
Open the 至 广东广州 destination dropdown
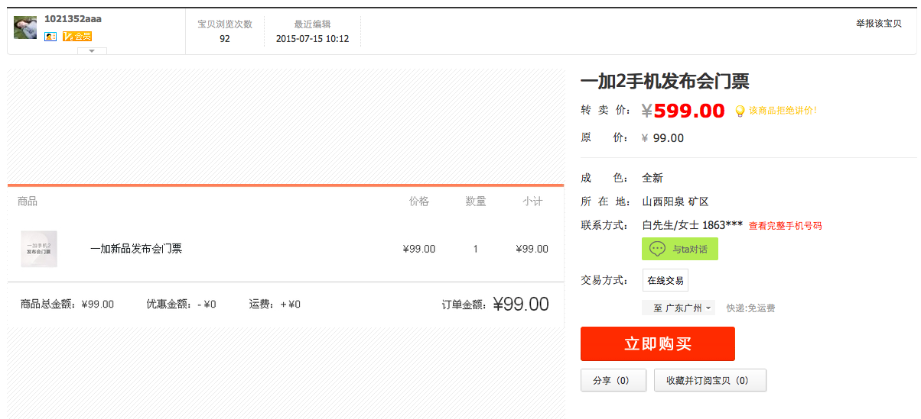tap(679, 308)
